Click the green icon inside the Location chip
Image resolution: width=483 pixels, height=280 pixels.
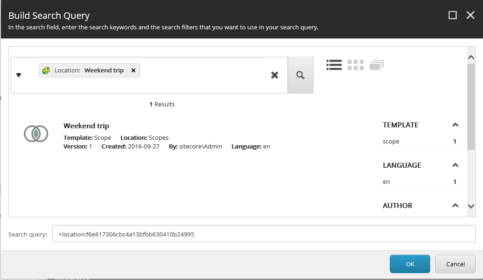46,70
